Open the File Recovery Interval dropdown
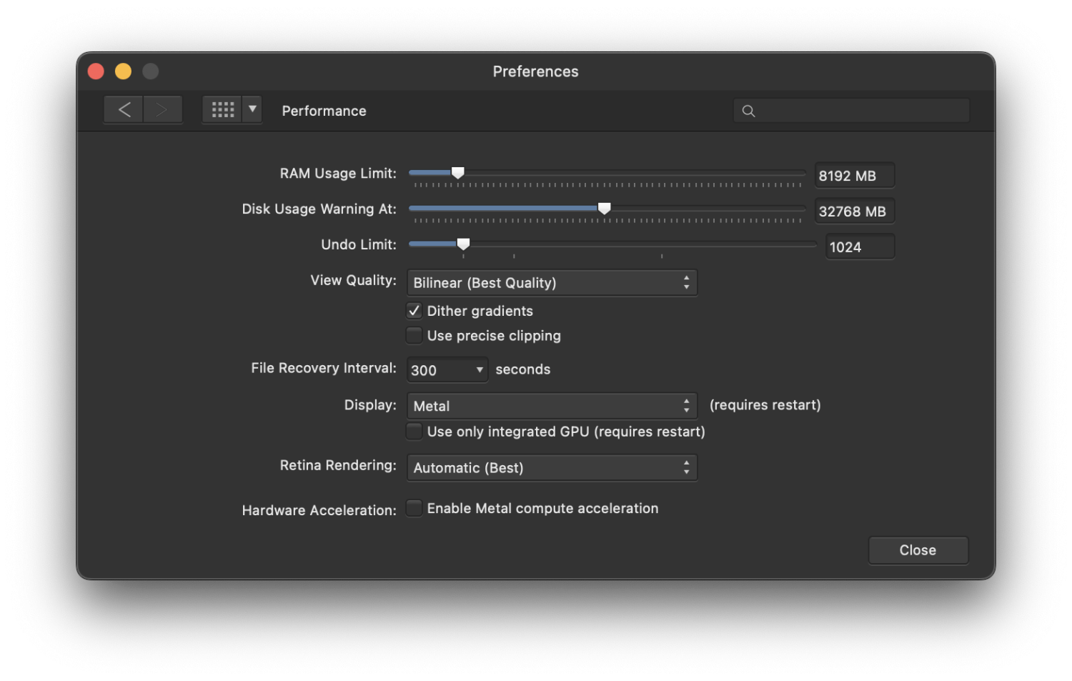Viewport: 1072px width, 681px height. click(447, 370)
